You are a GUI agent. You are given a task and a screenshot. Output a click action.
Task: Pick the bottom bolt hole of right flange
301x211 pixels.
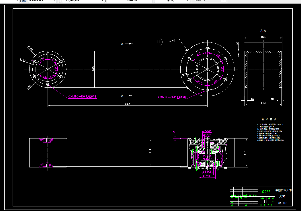pos(207,90)
